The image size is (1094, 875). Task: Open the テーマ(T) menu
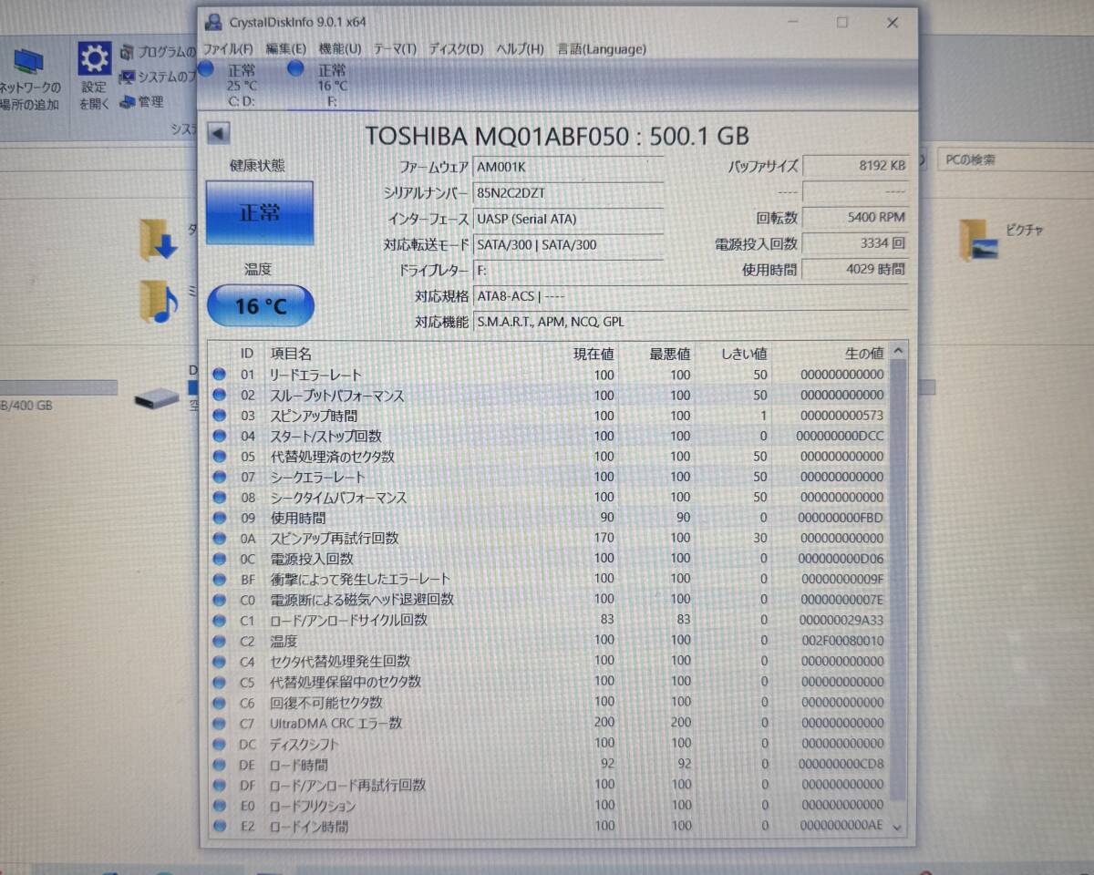pos(395,49)
